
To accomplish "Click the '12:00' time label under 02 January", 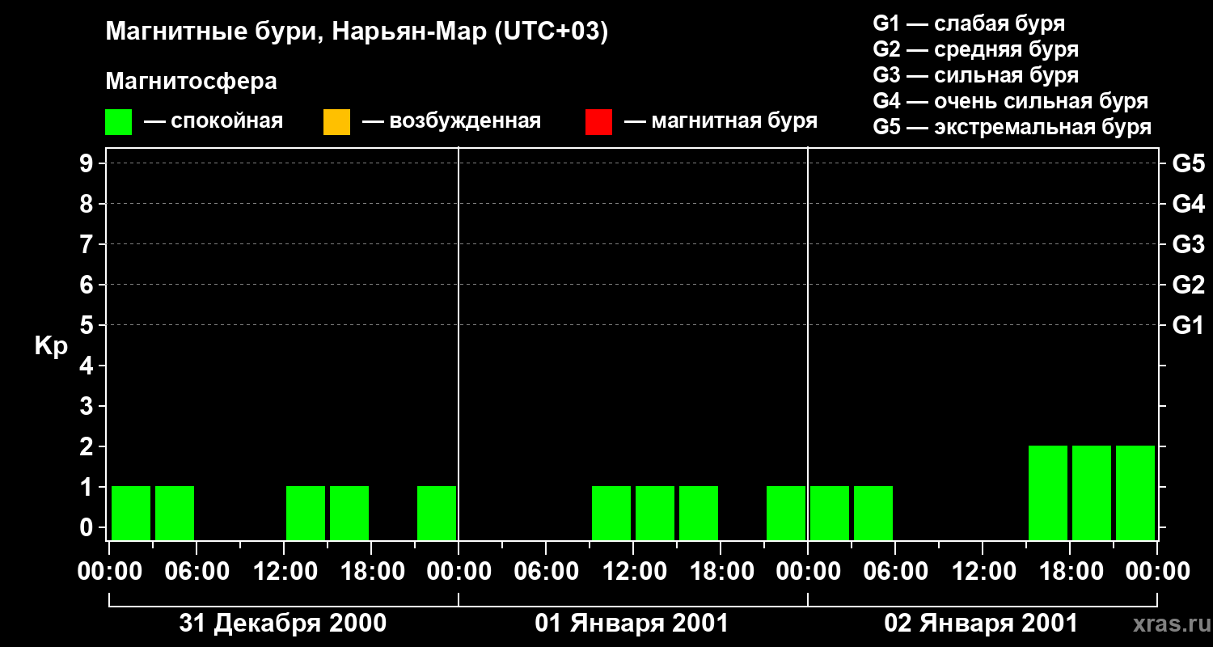I will point(983,572).
